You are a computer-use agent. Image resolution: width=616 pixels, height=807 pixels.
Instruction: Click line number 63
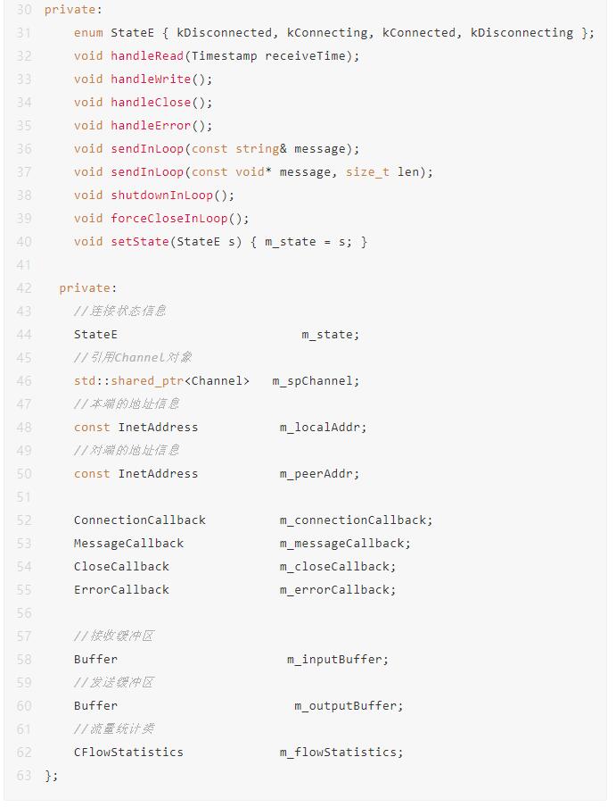pos(24,776)
